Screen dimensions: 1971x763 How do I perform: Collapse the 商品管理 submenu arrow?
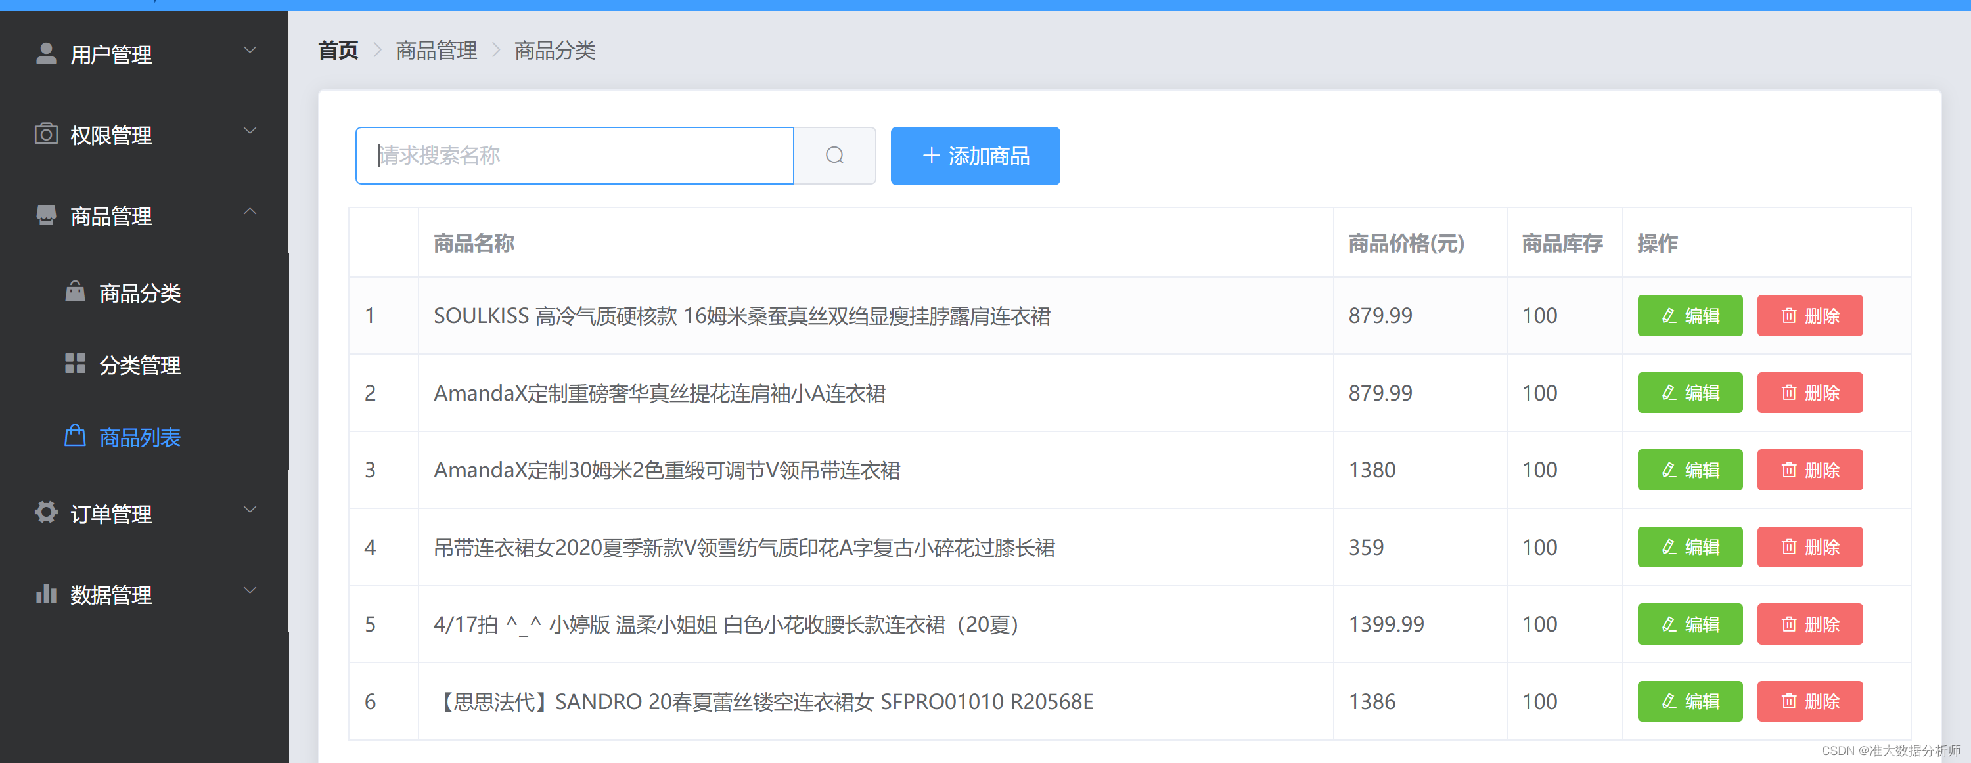coord(250,212)
